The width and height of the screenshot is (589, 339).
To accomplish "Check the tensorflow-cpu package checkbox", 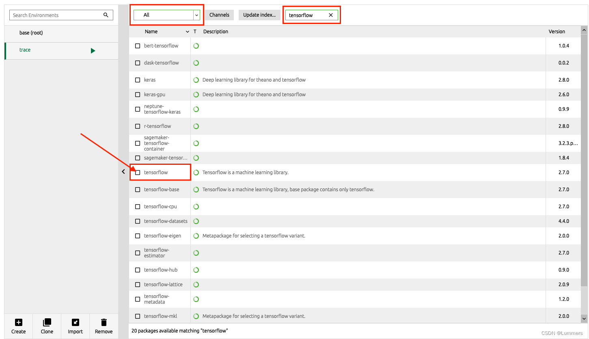I will pyautogui.click(x=138, y=207).
